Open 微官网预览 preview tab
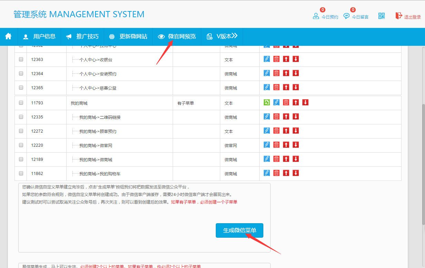This screenshot has height=268, width=425. tap(177, 37)
